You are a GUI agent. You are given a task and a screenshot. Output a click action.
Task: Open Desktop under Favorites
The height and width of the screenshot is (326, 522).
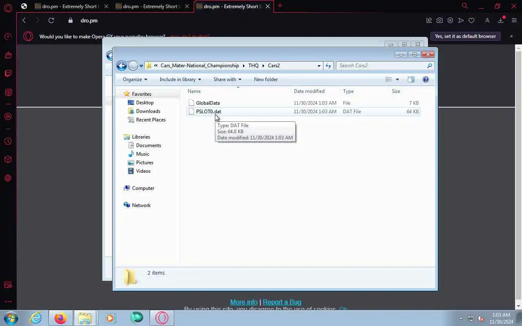coord(145,103)
